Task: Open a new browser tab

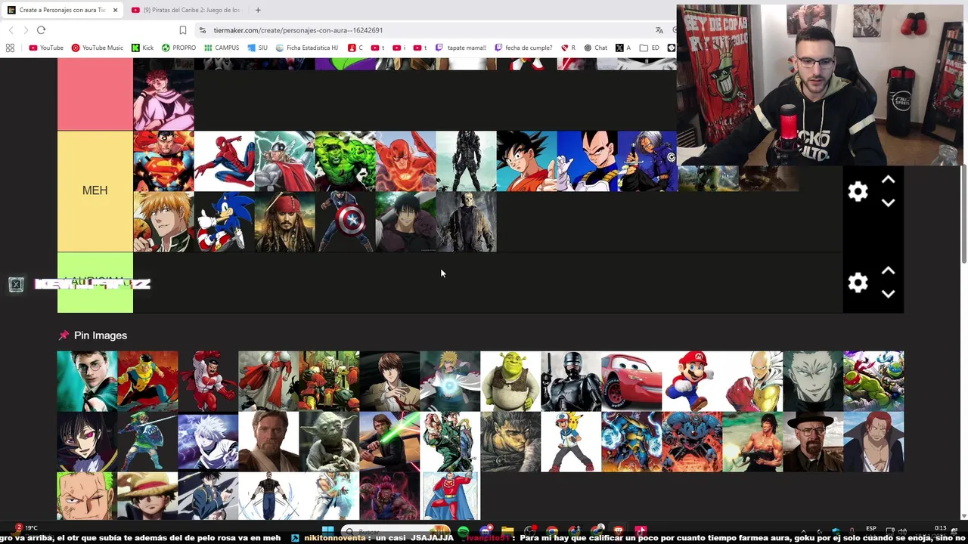Action: point(258,10)
